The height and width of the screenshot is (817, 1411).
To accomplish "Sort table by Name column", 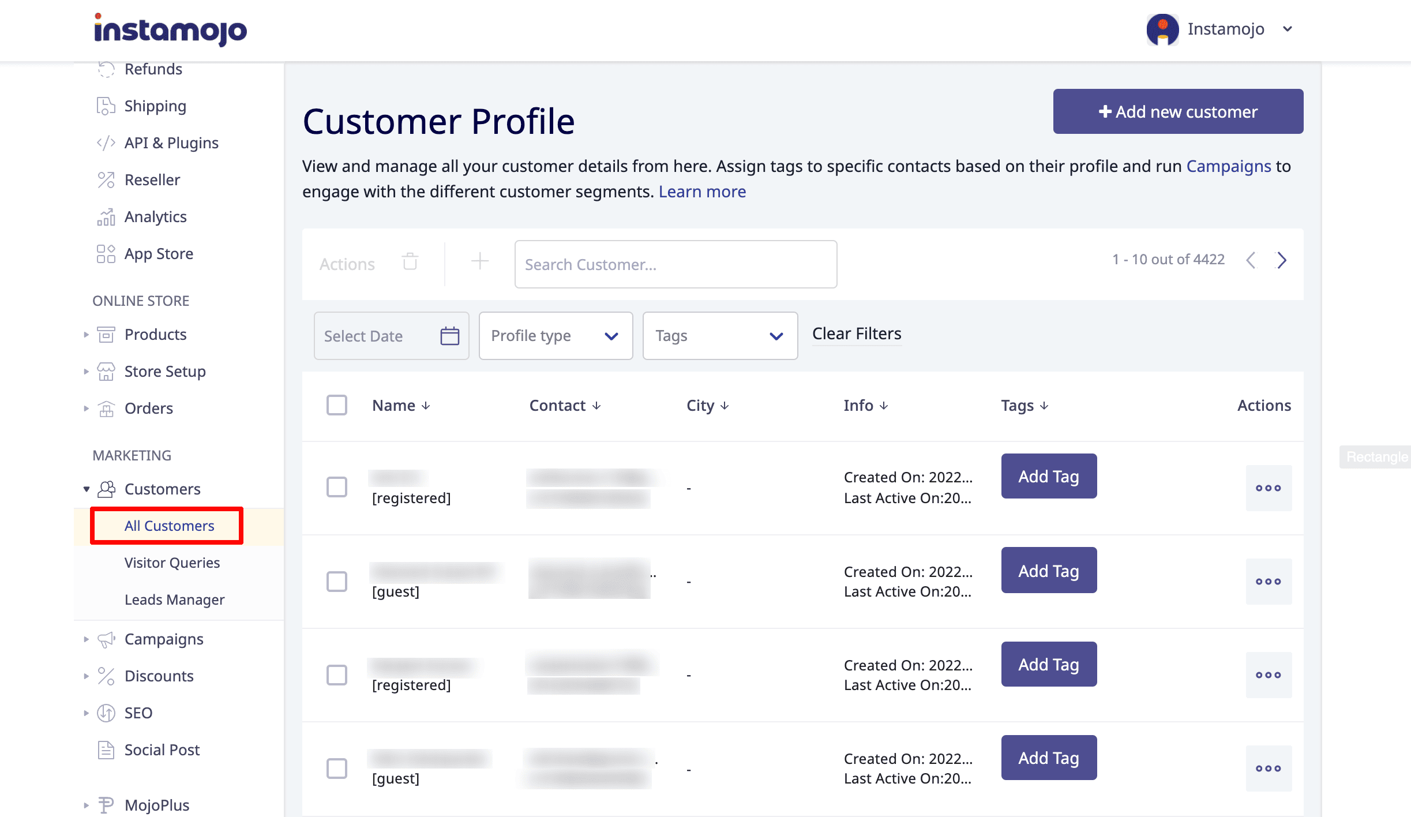I will pos(401,406).
